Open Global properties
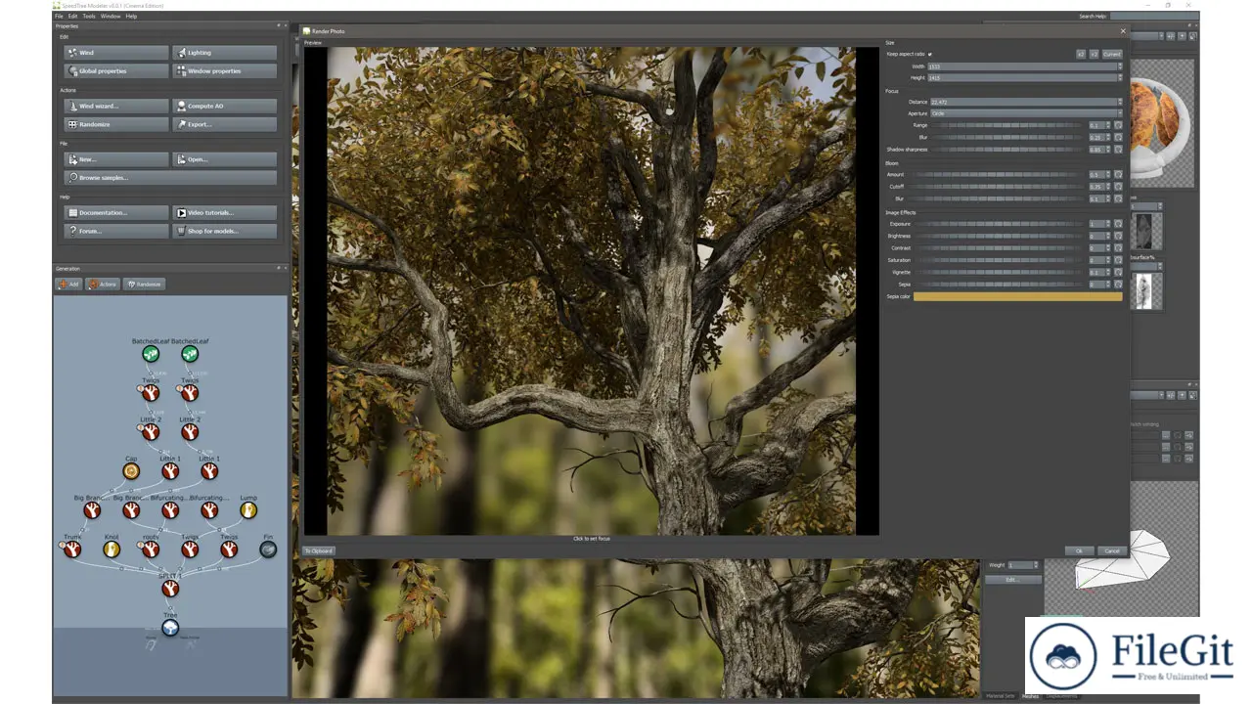Image resolution: width=1252 pixels, height=704 pixels. (x=116, y=71)
